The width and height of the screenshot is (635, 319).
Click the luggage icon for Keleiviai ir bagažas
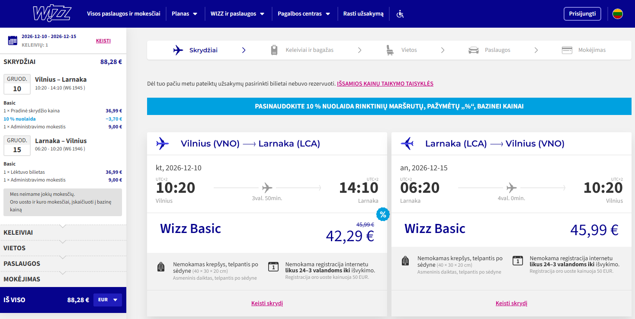[274, 50]
